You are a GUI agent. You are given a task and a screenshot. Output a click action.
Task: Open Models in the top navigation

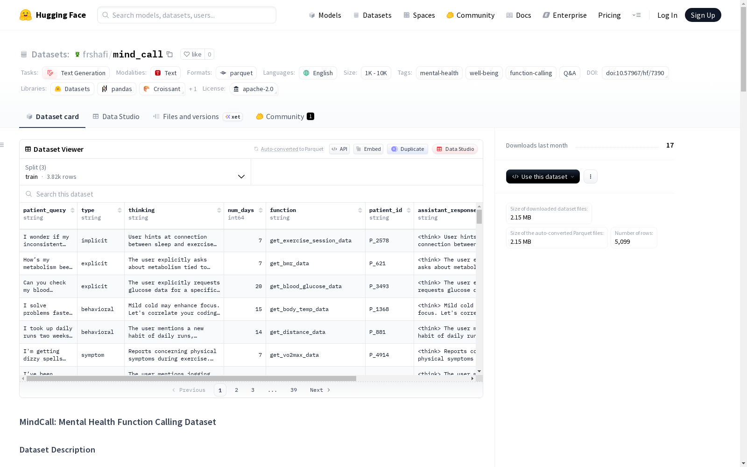pyautogui.click(x=325, y=15)
